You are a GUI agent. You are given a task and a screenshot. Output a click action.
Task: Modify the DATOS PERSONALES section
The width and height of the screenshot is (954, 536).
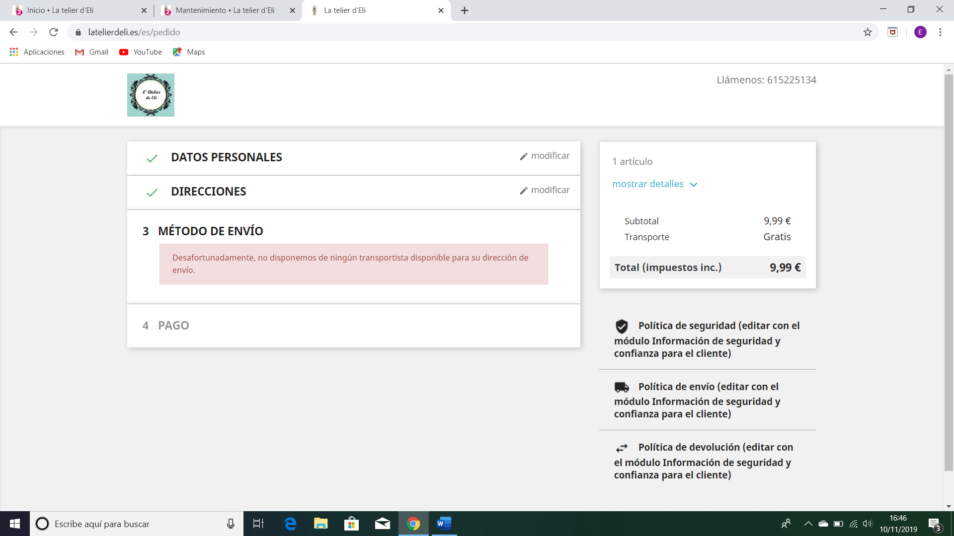click(545, 156)
